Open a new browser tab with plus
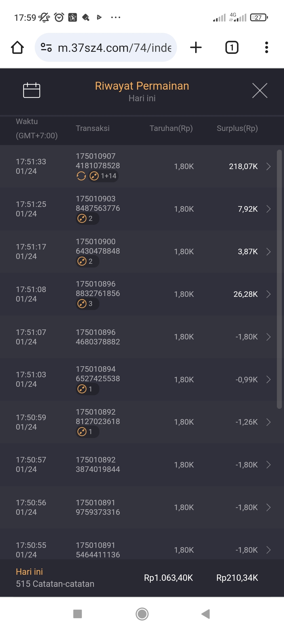 pyautogui.click(x=196, y=48)
